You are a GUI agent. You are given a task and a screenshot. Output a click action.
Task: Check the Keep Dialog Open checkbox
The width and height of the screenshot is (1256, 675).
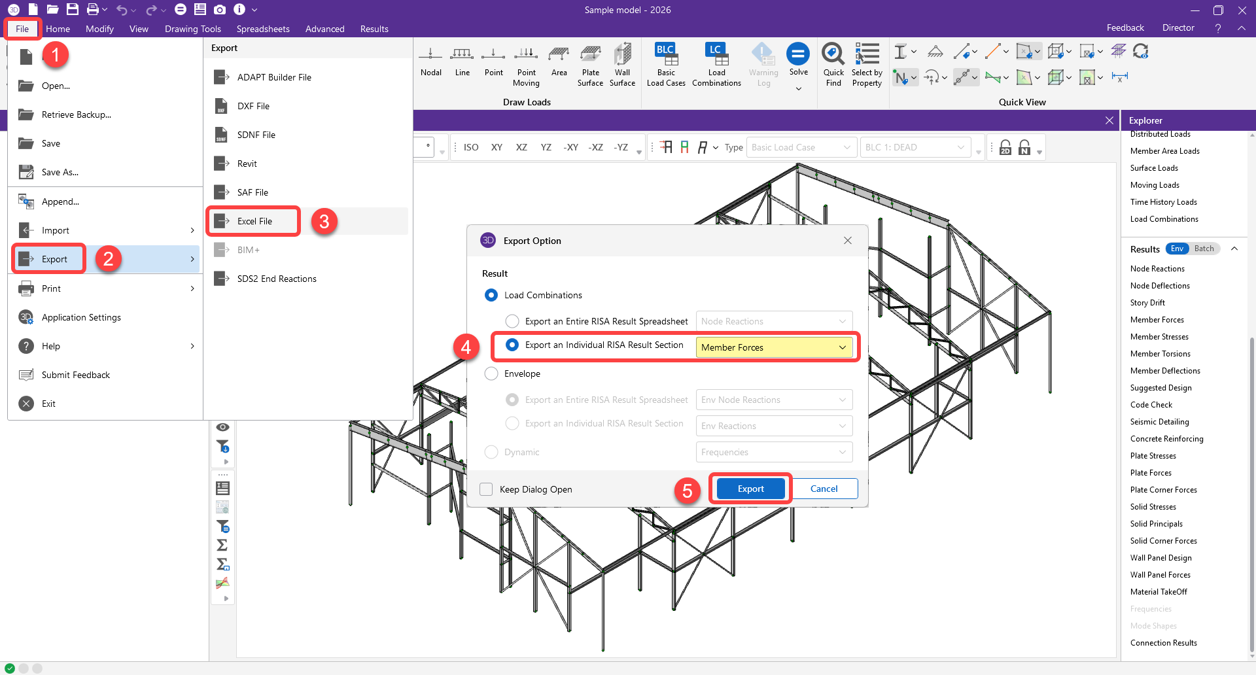click(x=486, y=489)
